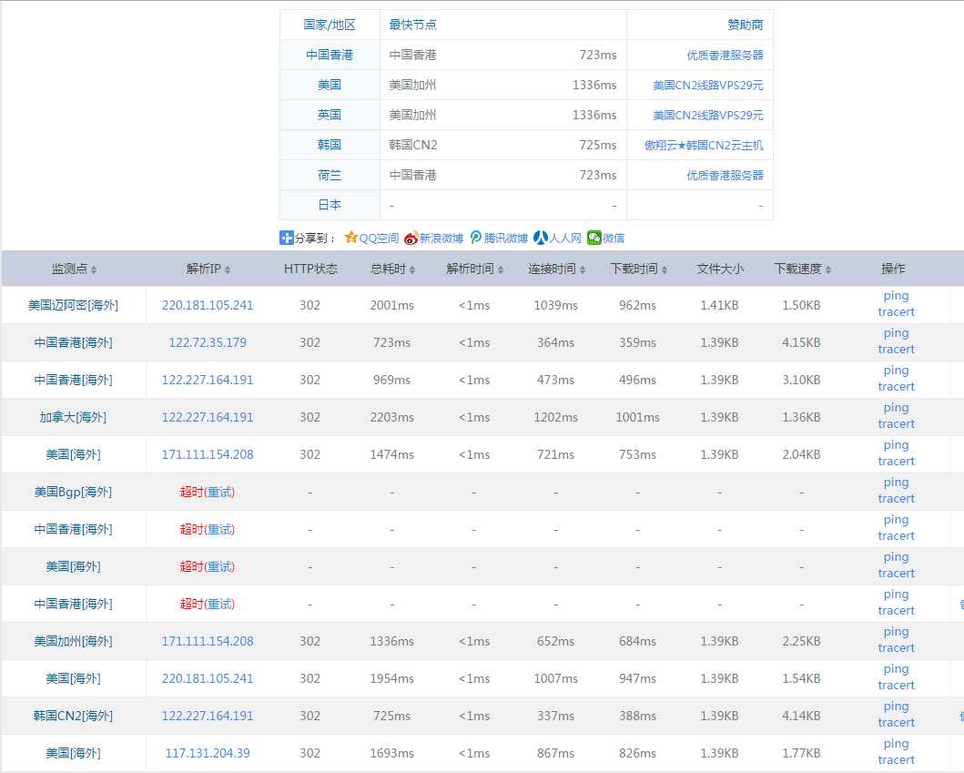Screen dimensions: 964x773
Task: Click IP 122.227.164.191 in 加拿大 row
Action: click(208, 417)
